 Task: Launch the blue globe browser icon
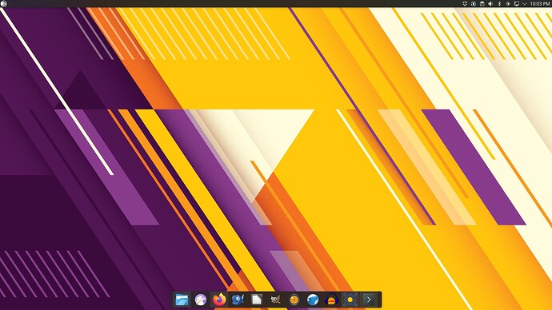[x=313, y=300]
